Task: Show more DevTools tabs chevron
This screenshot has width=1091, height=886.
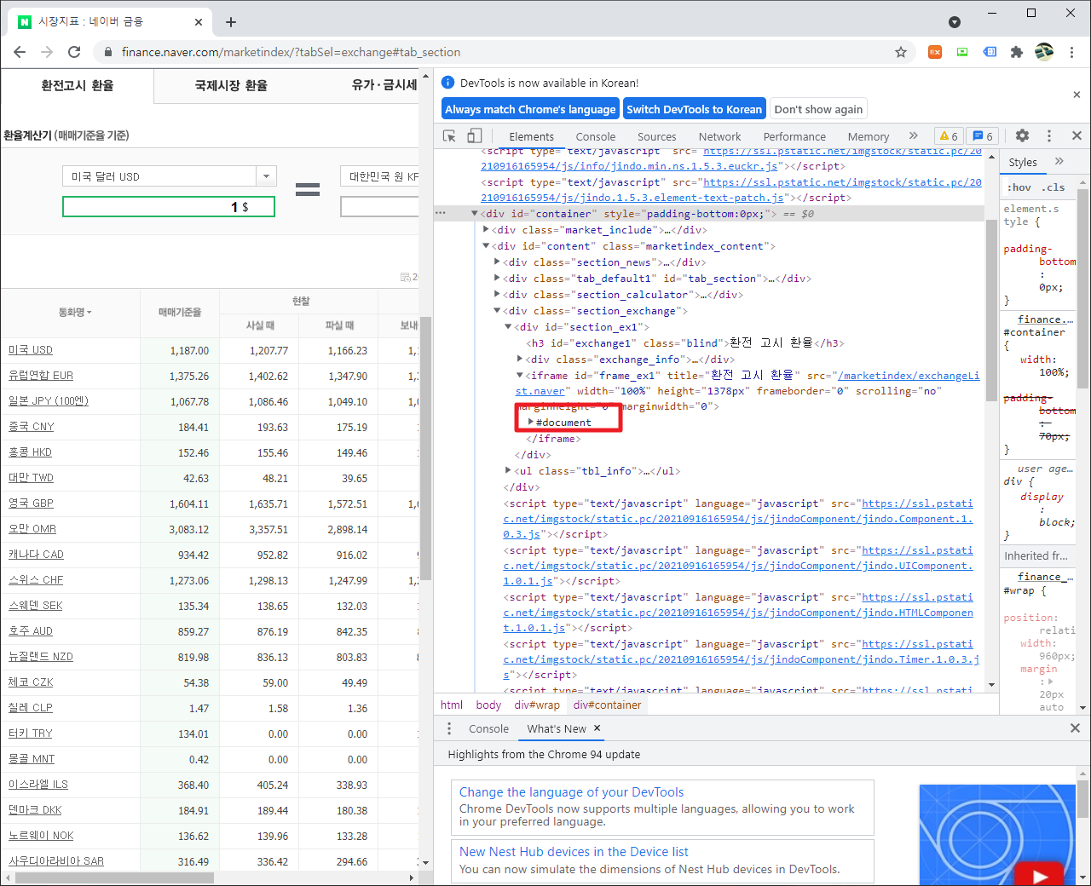Action: pos(914,135)
